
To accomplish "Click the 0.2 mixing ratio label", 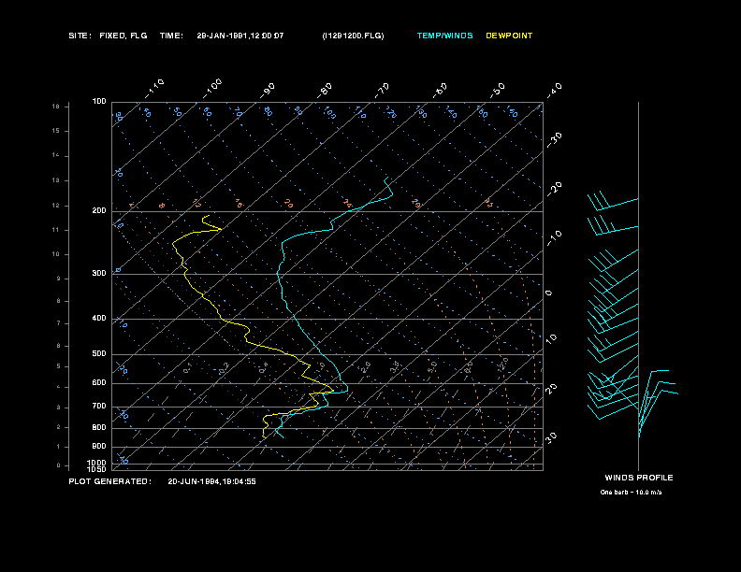I will click(224, 368).
